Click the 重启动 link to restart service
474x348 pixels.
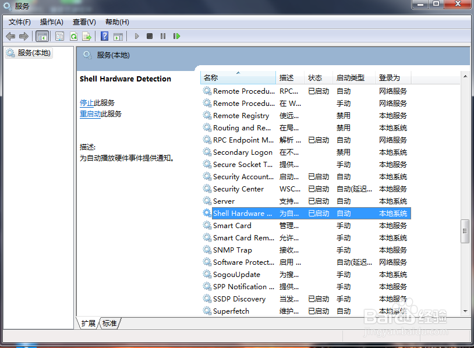90,114
